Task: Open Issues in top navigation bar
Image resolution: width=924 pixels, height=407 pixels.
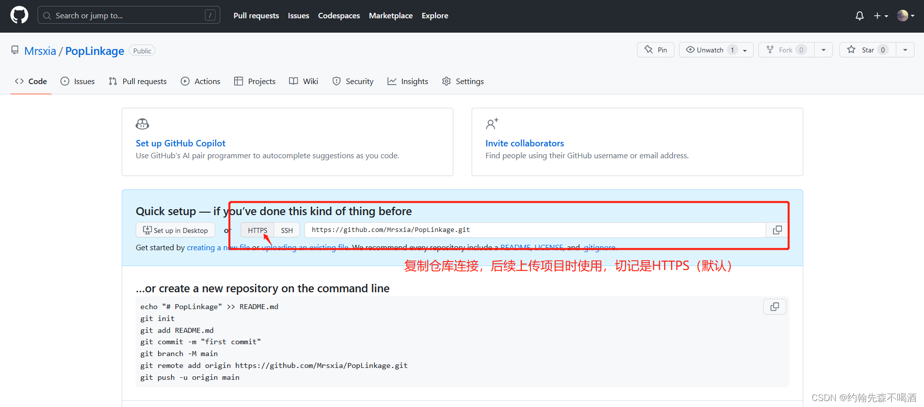Action: point(298,16)
